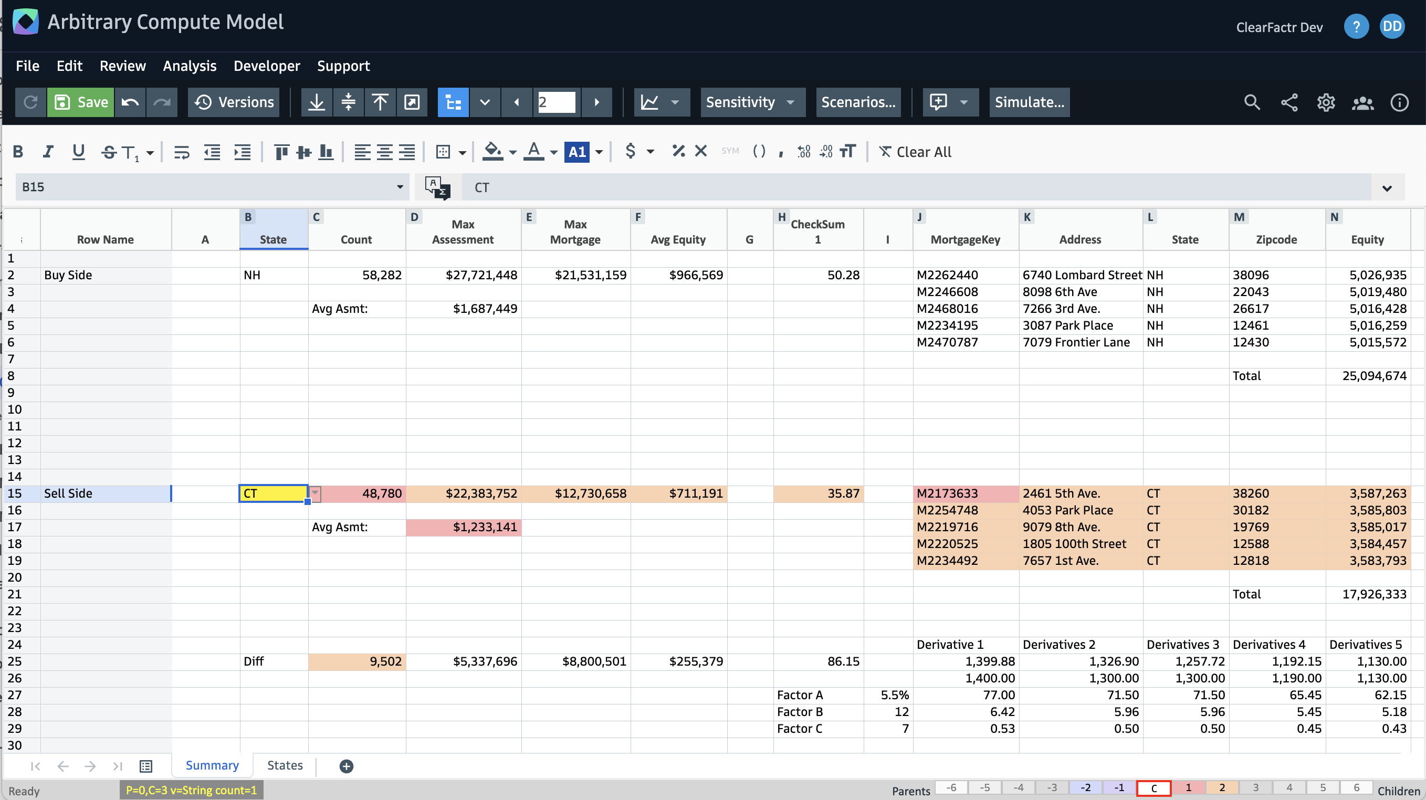Click the undo arrow icon
Image resolution: width=1426 pixels, height=800 pixels.
pyautogui.click(x=130, y=102)
